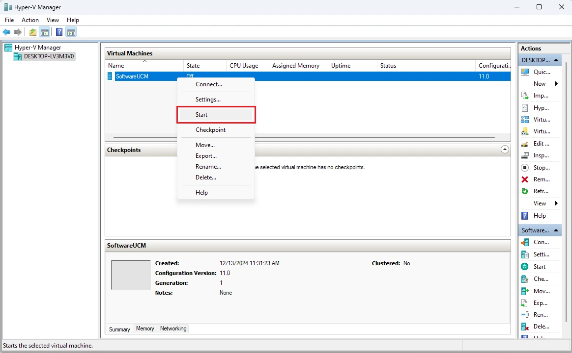Click the Rename icon in SoftwareUCM actions

(x=524, y=315)
